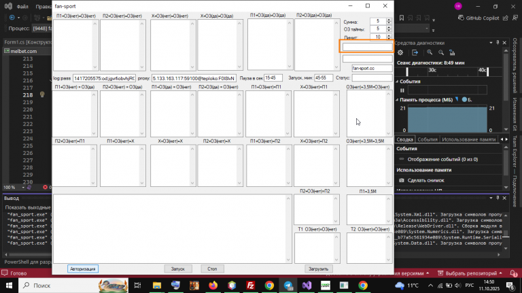
Task: Click the Windows taskbar search box Поиск
Action: coord(75,286)
